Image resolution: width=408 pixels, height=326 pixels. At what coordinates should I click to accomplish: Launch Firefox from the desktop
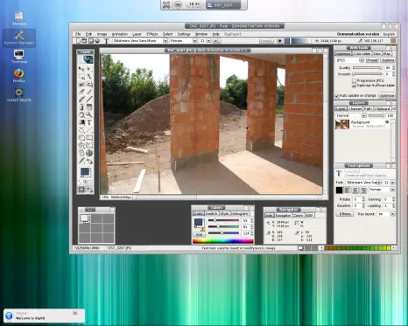click(19, 75)
